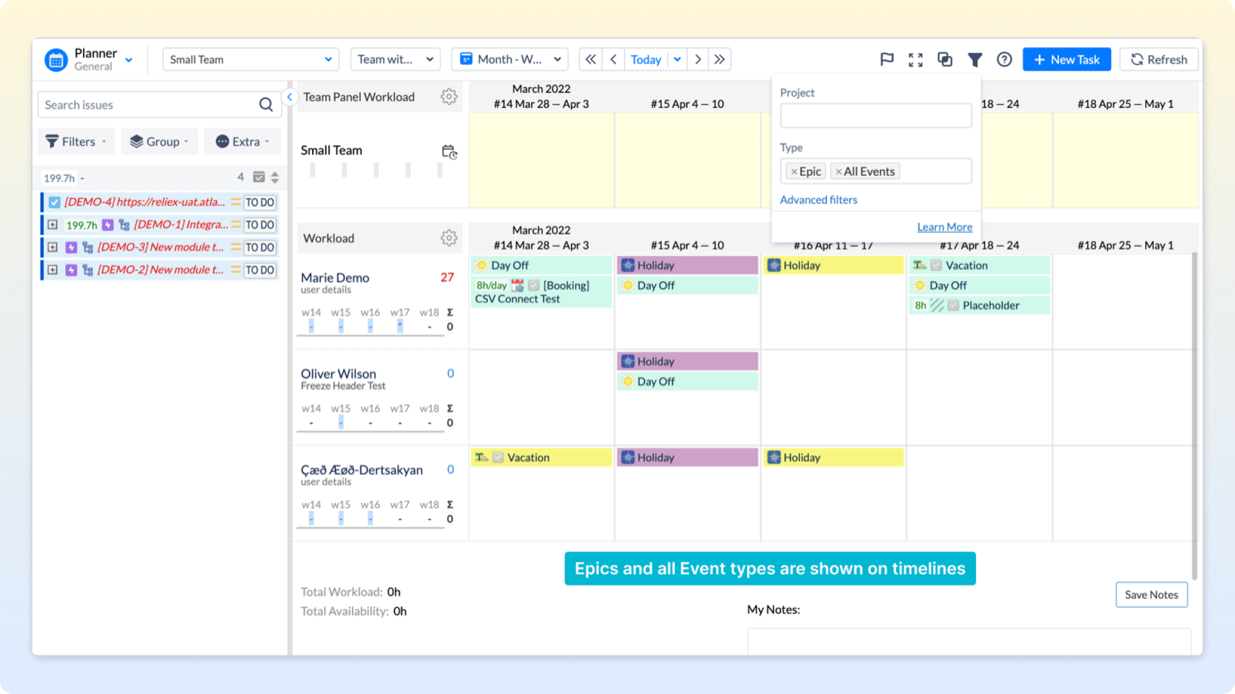Open the funnel filter icon in toolbar
Viewport: 1235px width, 694px height.
[975, 60]
